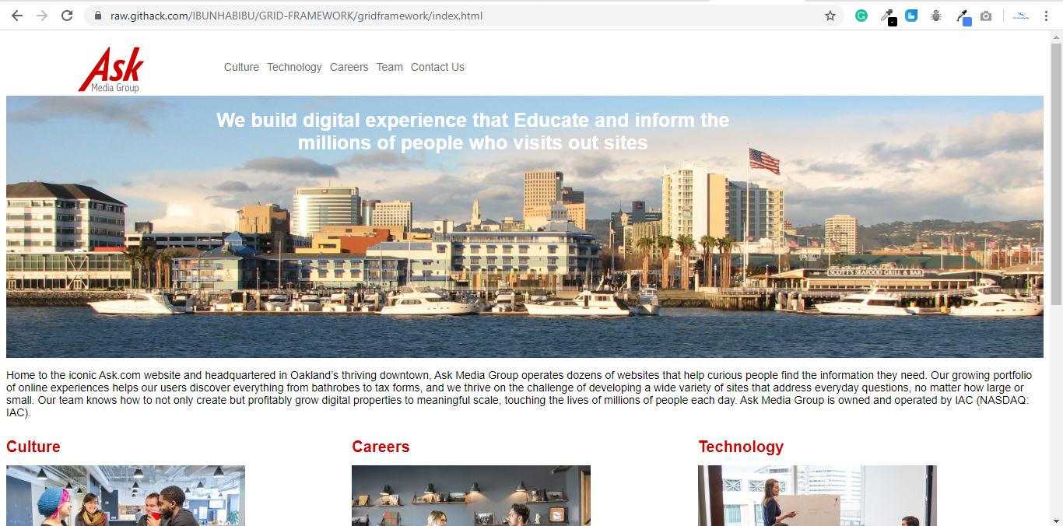The height and width of the screenshot is (526, 1063).
Task: Open the eyedropper extension with black badge
Action: tap(887, 16)
